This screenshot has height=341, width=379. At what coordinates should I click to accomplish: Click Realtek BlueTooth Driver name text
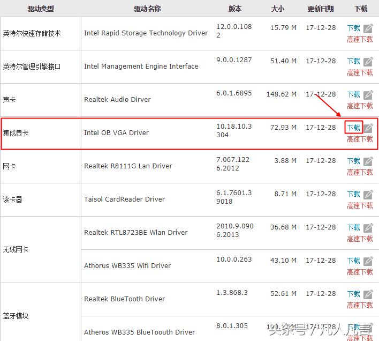tap(124, 299)
